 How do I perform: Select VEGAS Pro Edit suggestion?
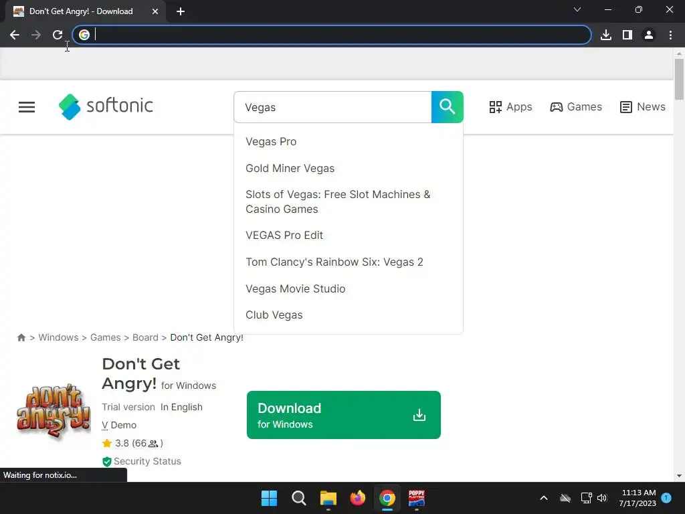click(284, 235)
